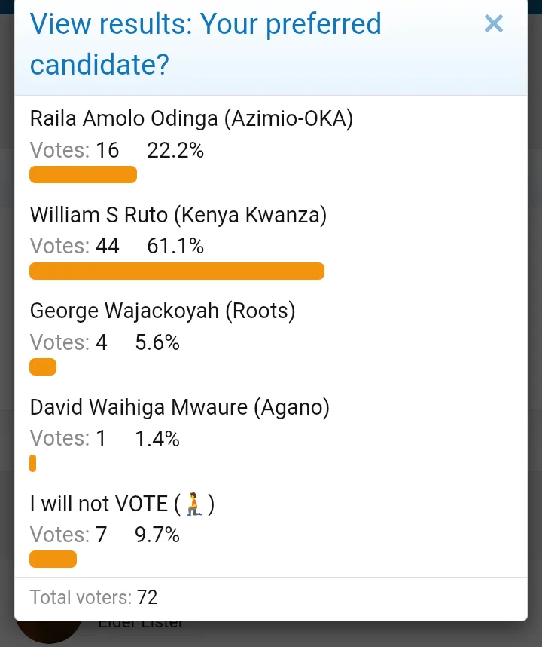This screenshot has width=542, height=647.
Task: Select the Raila Amolo Odinga (Azimio-OKA) option
Action: 191,119
